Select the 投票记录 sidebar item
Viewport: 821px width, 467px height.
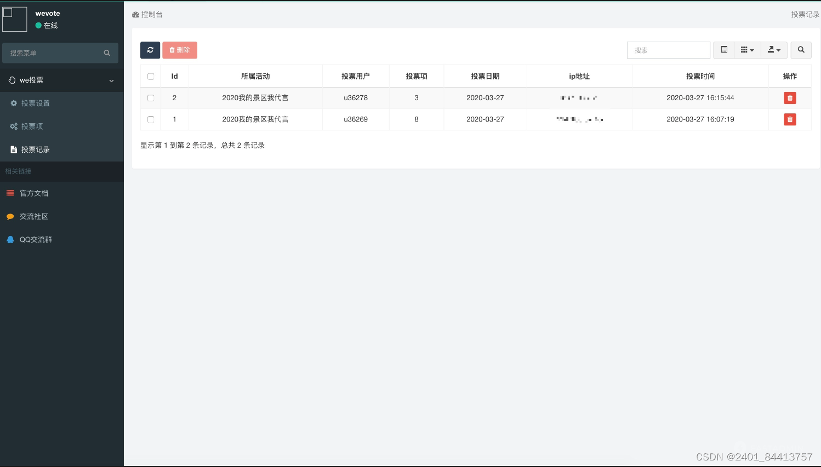(x=62, y=149)
